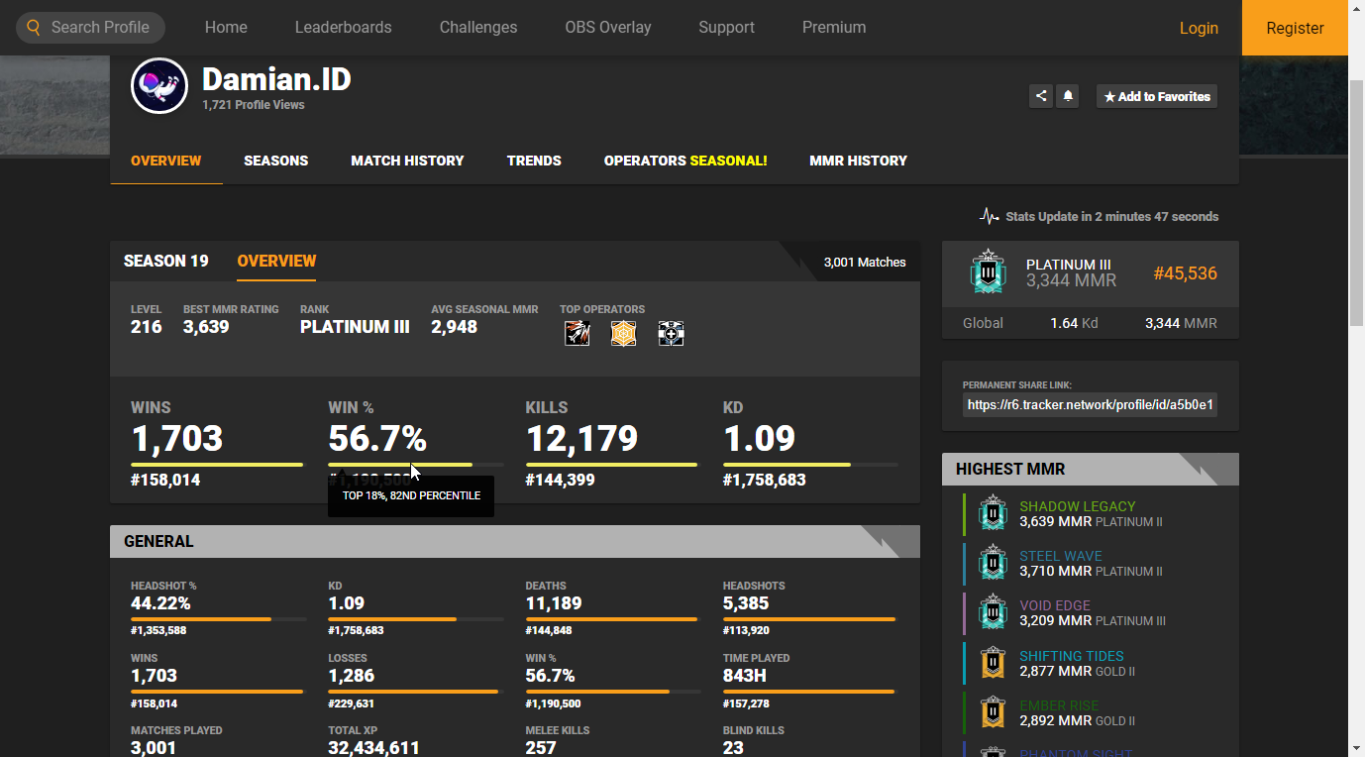
Task: Click the Shadow Legacy rank badge
Action: click(993, 513)
